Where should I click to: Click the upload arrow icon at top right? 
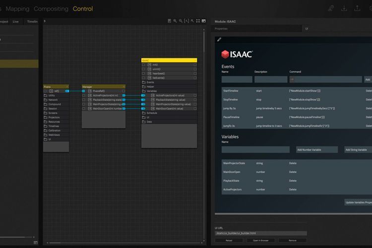pos(357,8)
